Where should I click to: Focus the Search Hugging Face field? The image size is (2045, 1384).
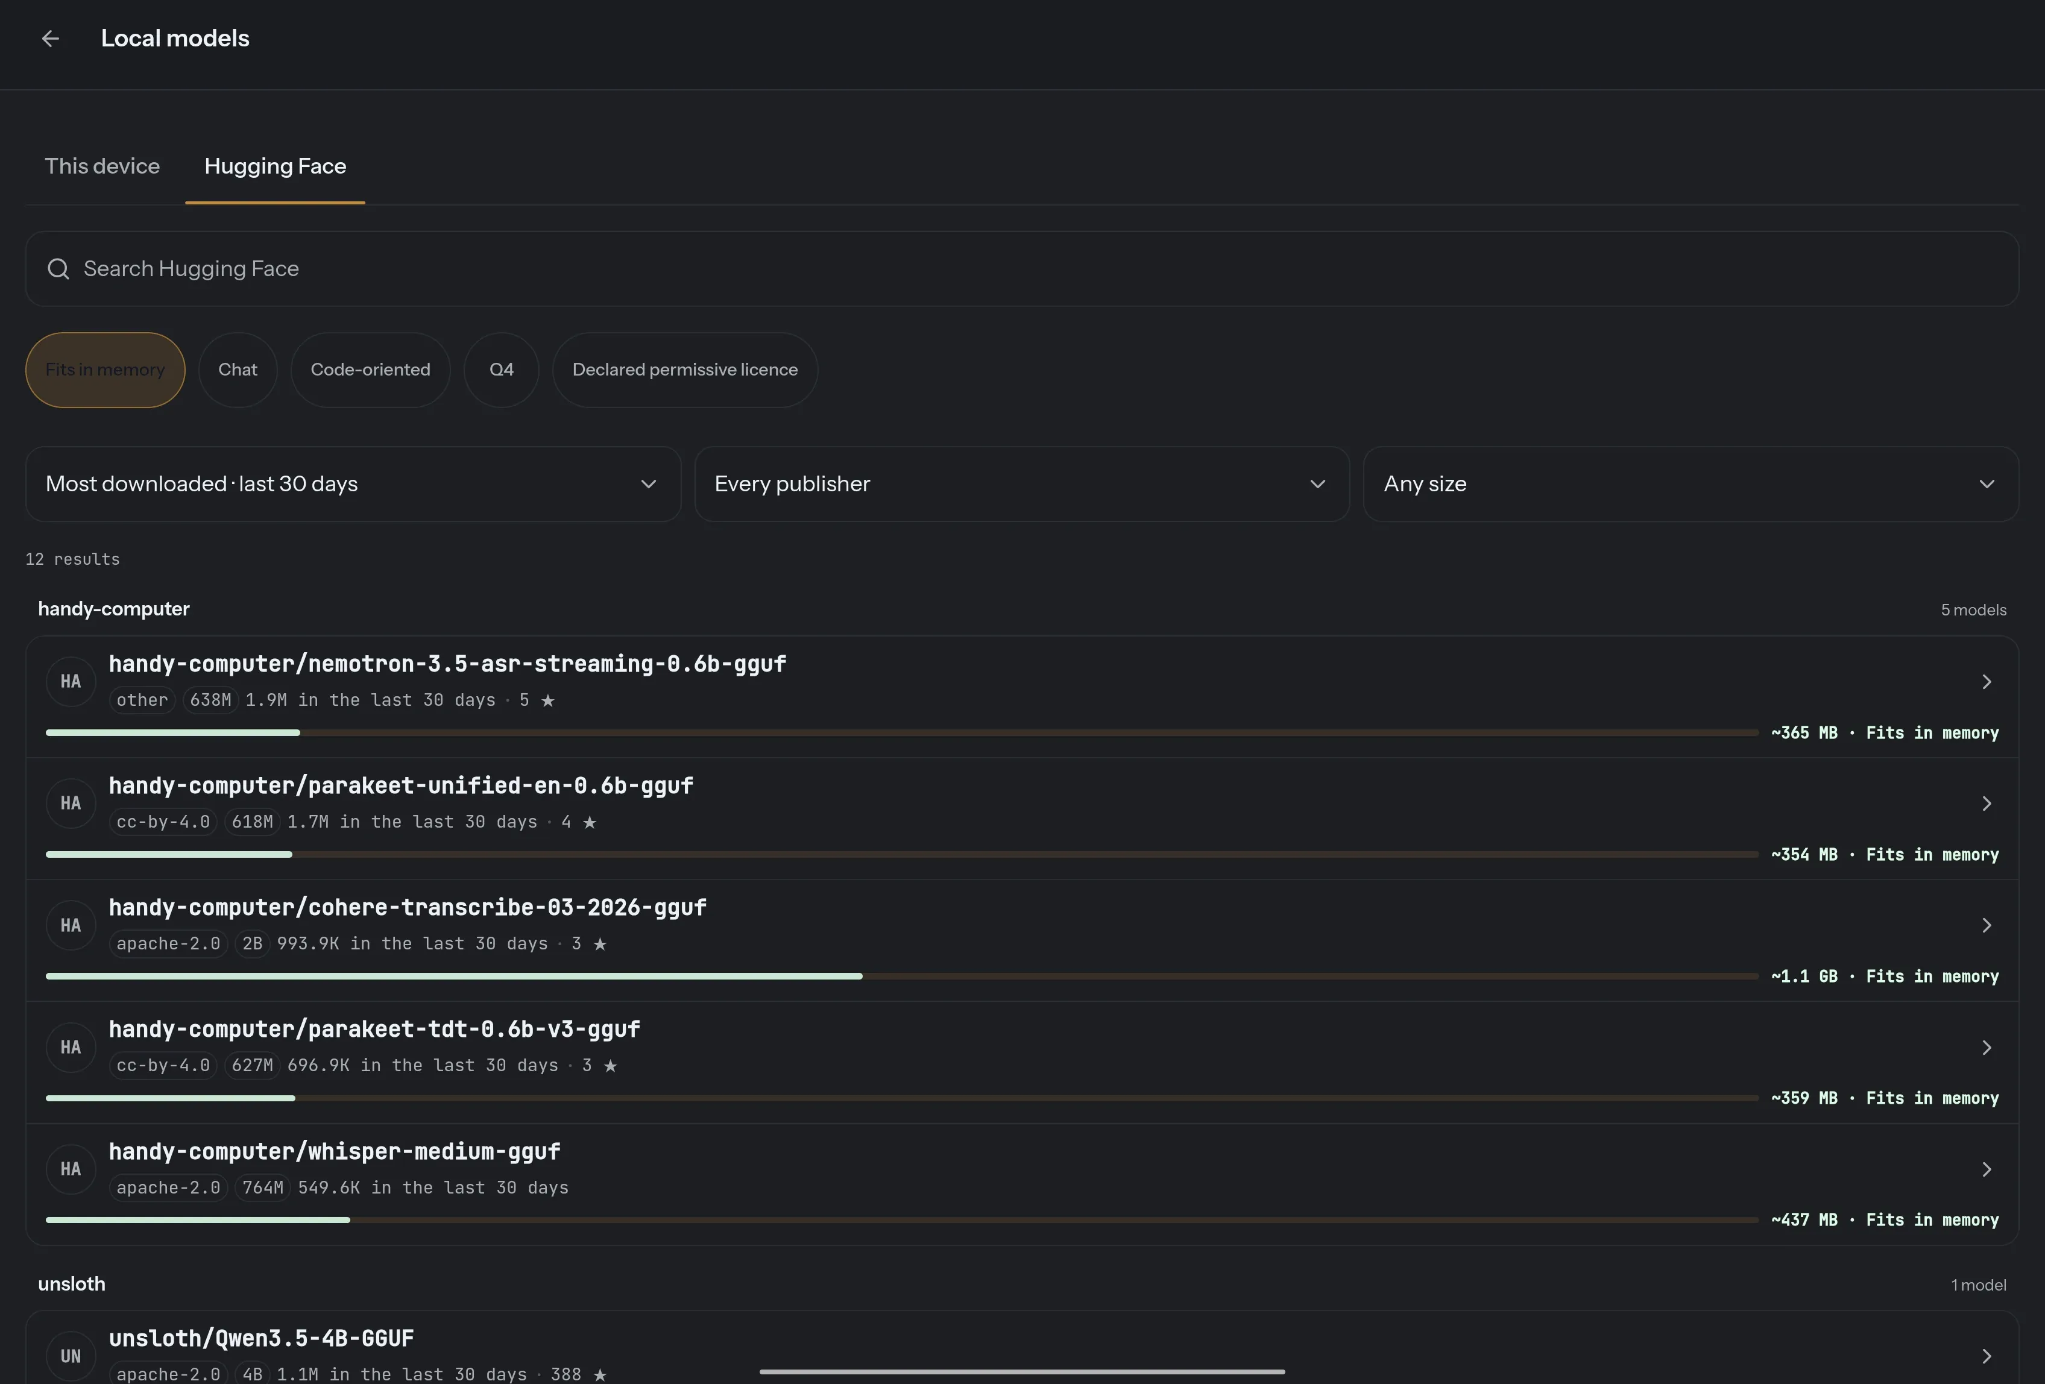point(1022,269)
